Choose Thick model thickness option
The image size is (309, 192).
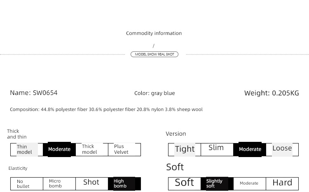click(x=92, y=150)
